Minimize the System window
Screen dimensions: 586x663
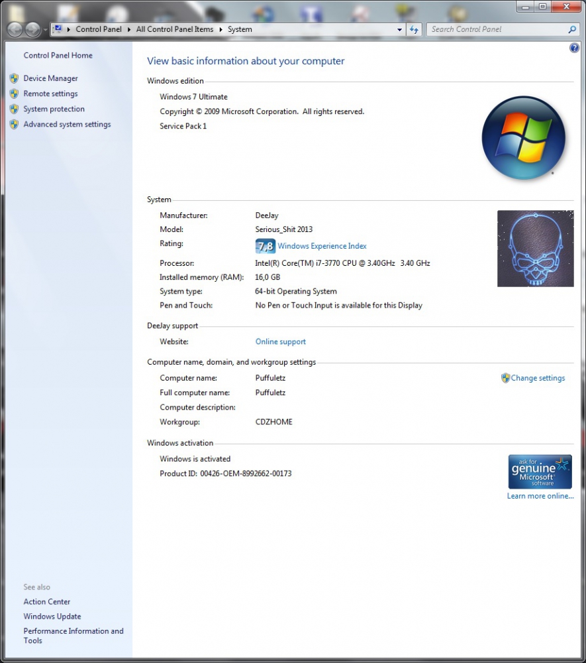525,7
